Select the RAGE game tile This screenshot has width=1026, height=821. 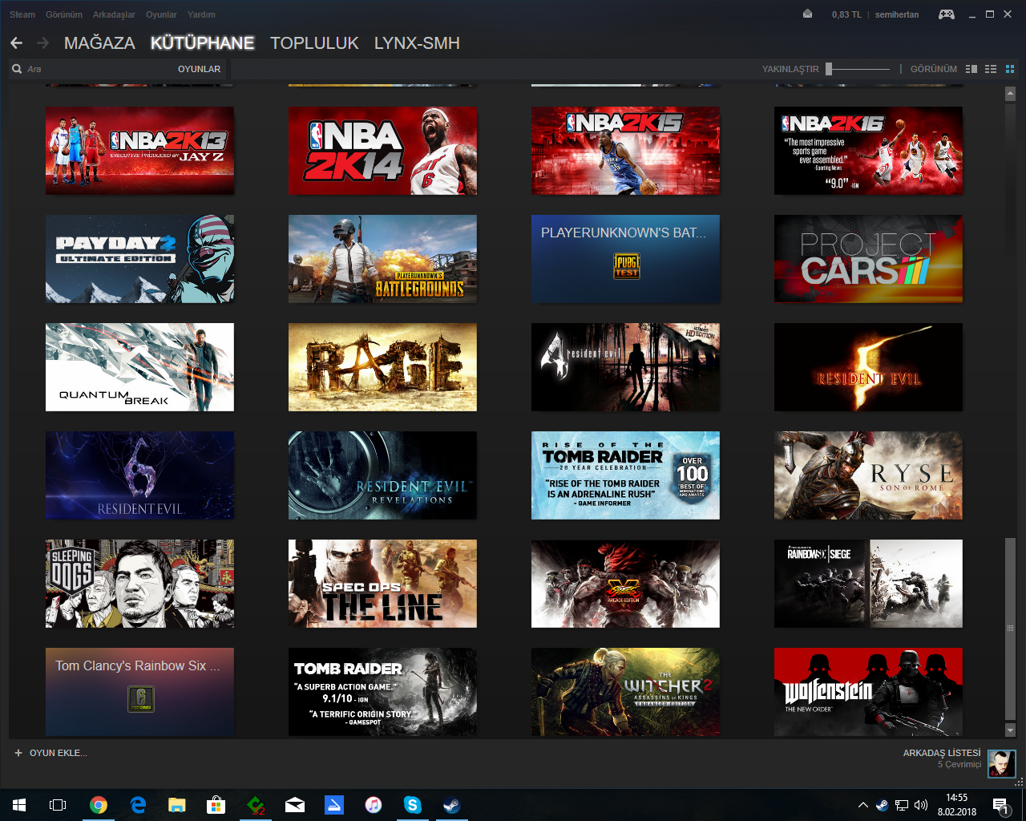tap(382, 367)
